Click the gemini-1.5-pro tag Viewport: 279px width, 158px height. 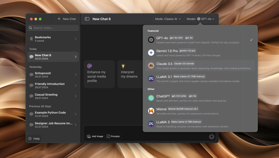click(187, 51)
